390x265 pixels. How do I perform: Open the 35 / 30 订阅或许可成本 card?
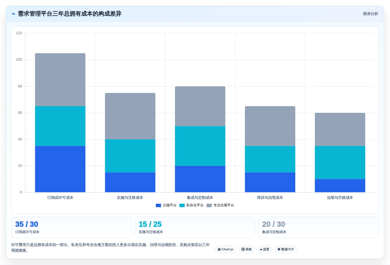pos(71,227)
